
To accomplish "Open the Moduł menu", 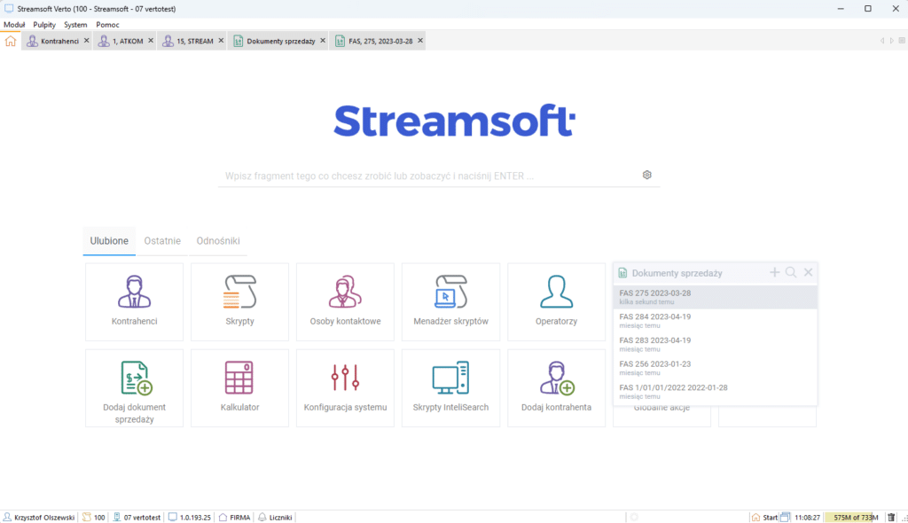I will pos(13,24).
